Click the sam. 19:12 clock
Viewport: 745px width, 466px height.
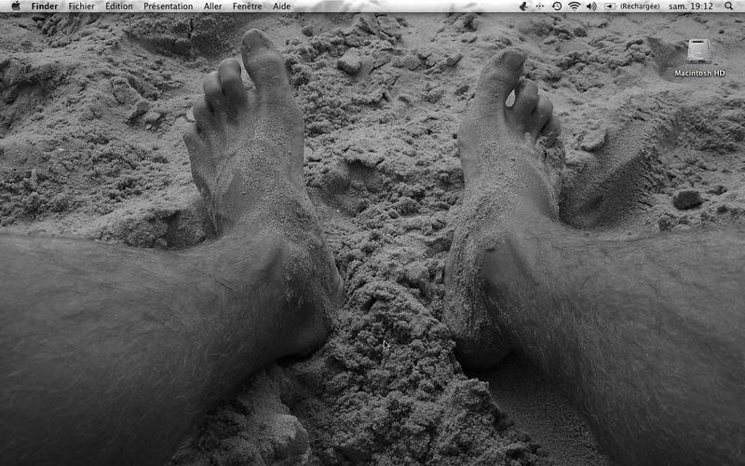691,7
